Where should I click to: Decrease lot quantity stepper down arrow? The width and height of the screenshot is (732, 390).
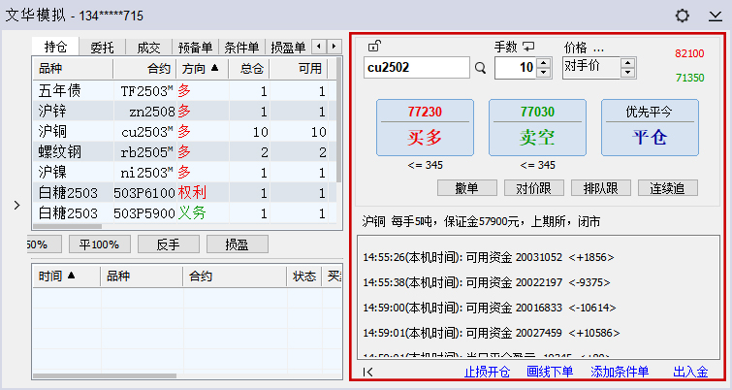(543, 73)
